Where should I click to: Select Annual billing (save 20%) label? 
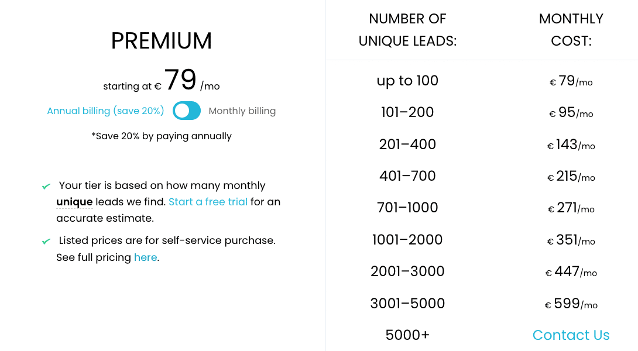tap(105, 111)
